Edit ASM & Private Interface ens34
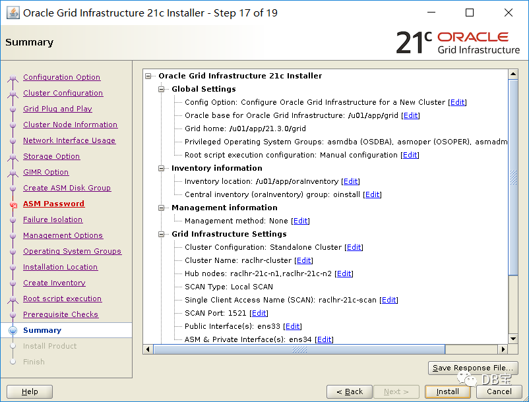This screenshot has height=402, width=529. pyautogui.click(x=325, y=339)
